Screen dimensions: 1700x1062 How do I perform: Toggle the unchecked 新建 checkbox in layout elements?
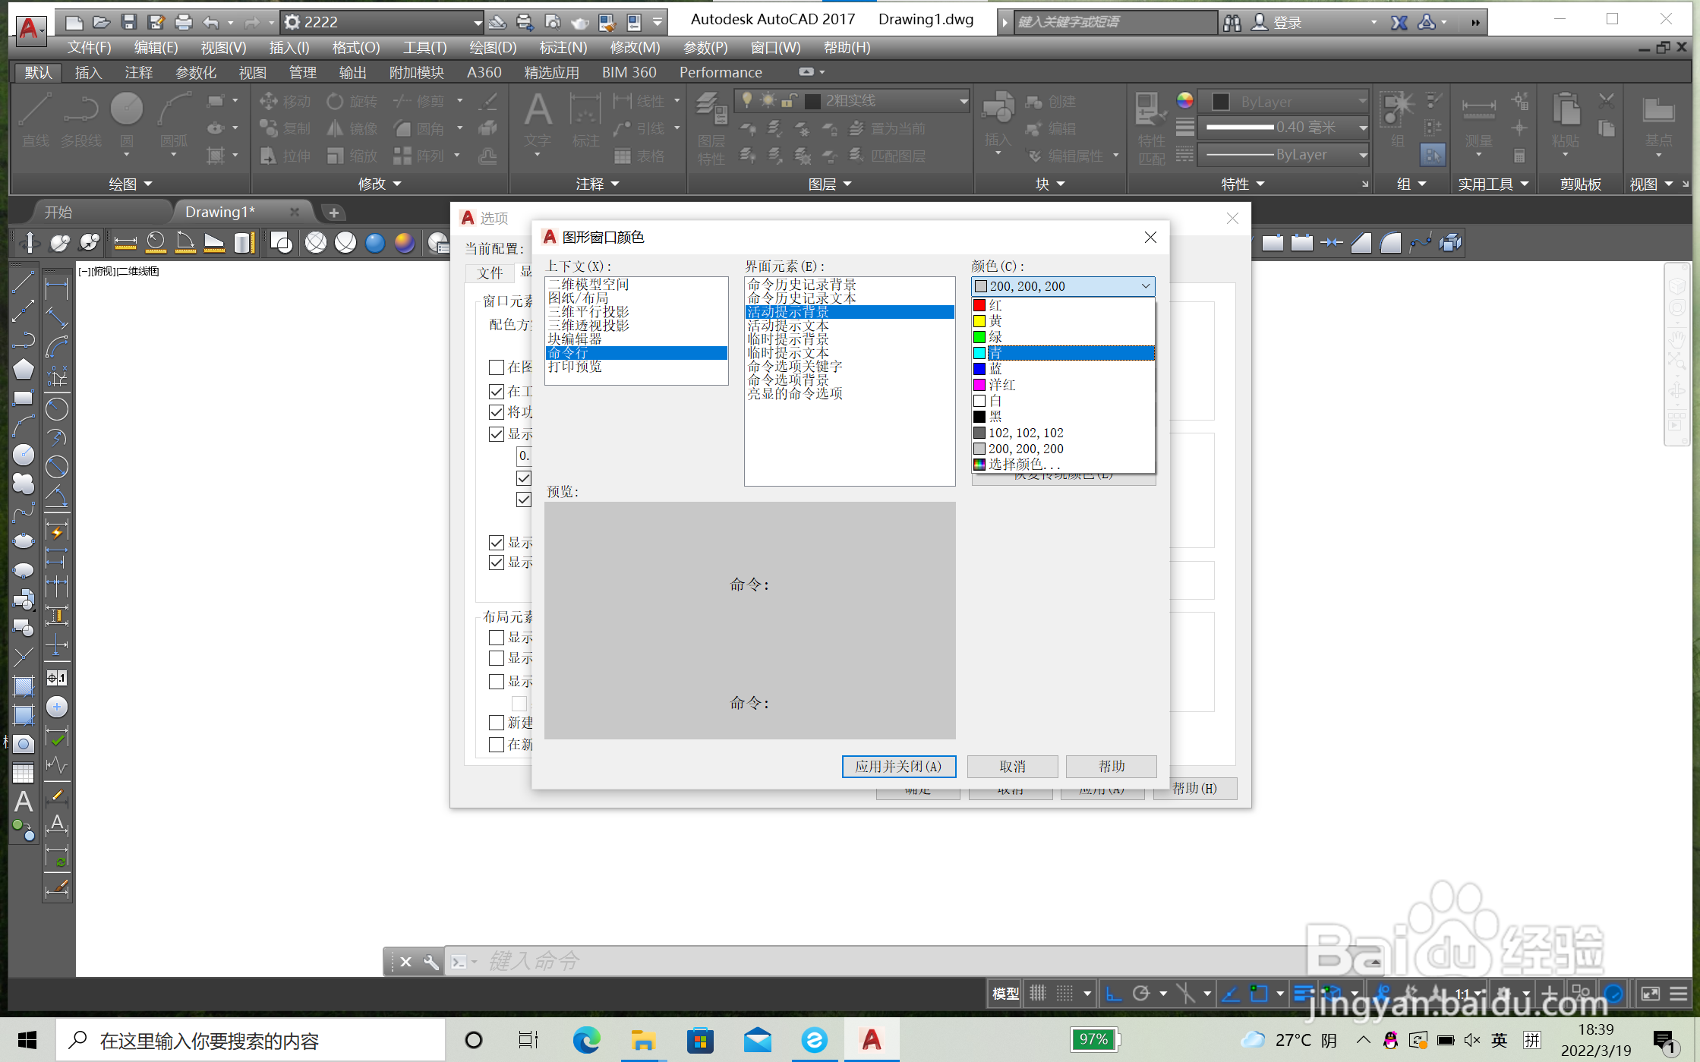[x=497, y=723]
